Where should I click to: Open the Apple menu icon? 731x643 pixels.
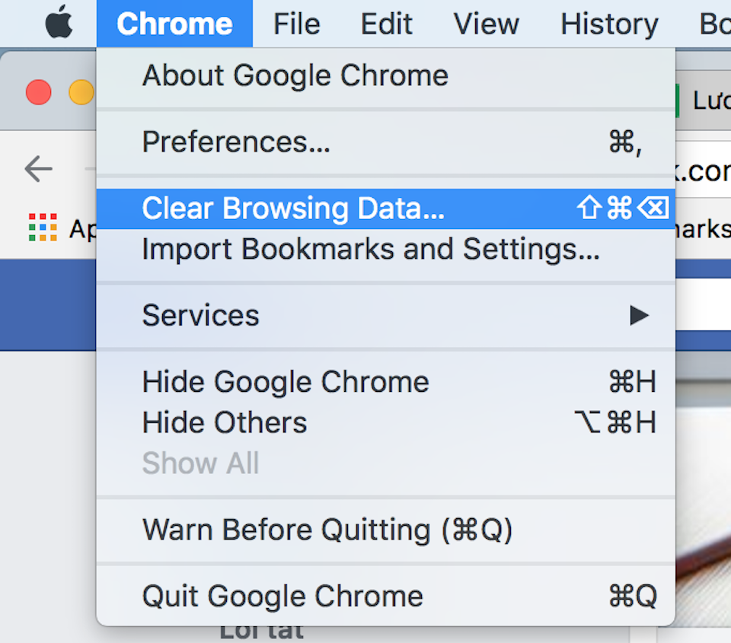(59, 22)
